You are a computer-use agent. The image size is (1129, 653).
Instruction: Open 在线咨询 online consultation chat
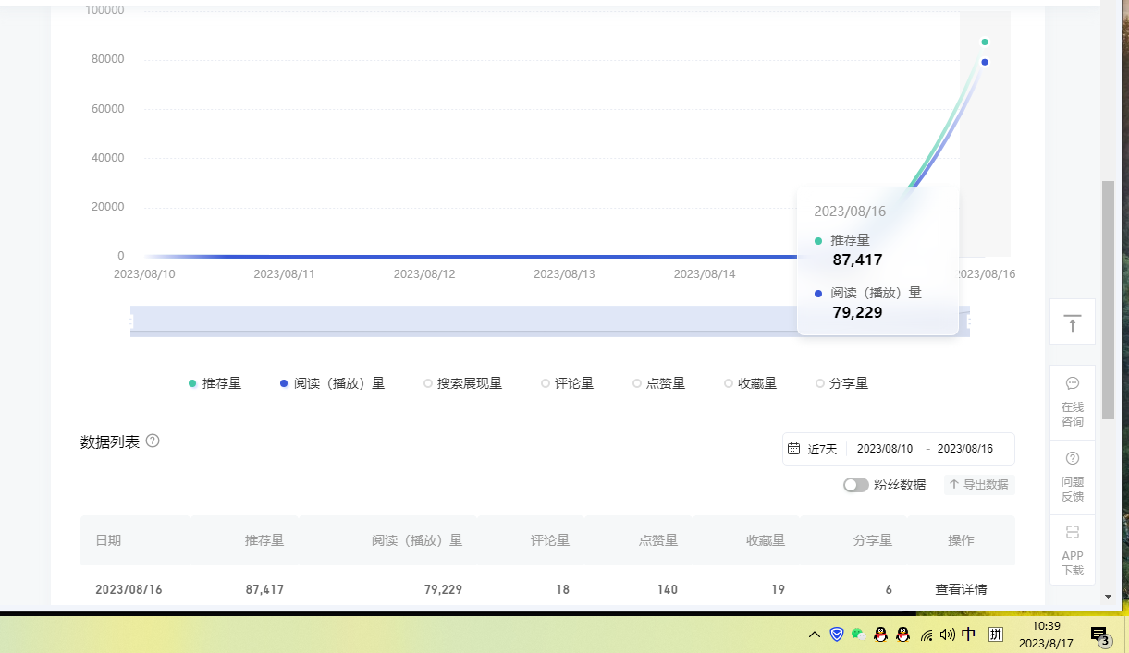tap(1072, 402)
